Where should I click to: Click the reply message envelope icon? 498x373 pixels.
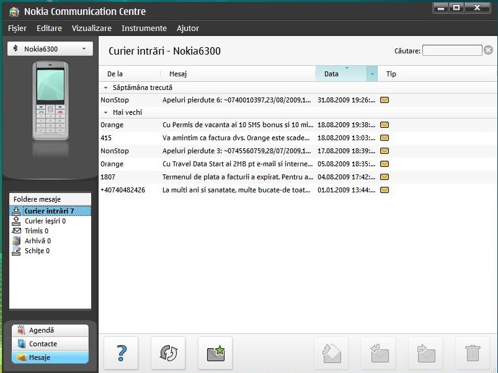(x=378, y=353)
